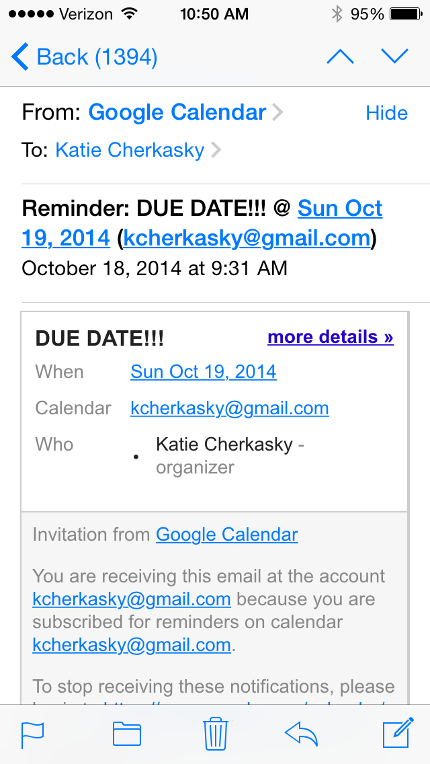
Task: Delete the email with the trash icon
Action: [215, 733]
